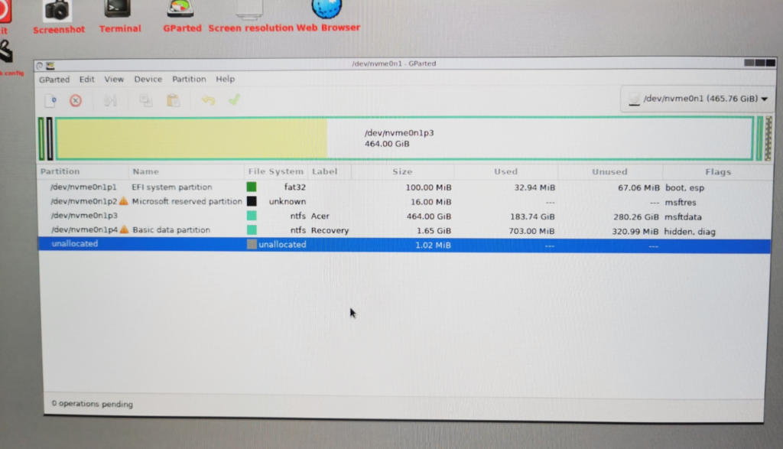This screenshot has height=449, width=783.
Task: Open the GParted menu
Action: (x=54, y=80)
